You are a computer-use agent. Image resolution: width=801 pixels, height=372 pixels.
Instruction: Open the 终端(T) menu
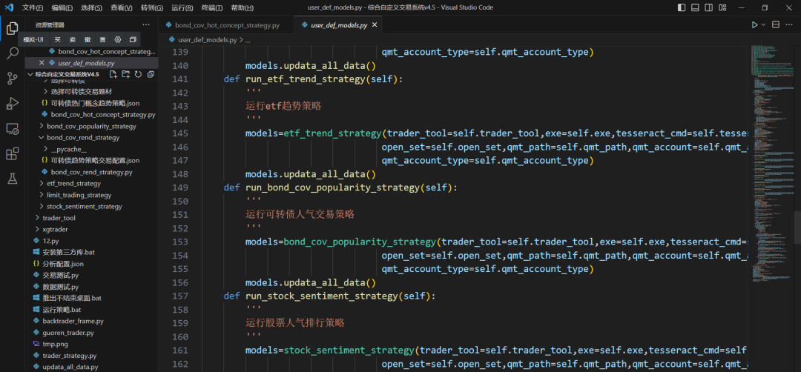(x=211, y=7)
